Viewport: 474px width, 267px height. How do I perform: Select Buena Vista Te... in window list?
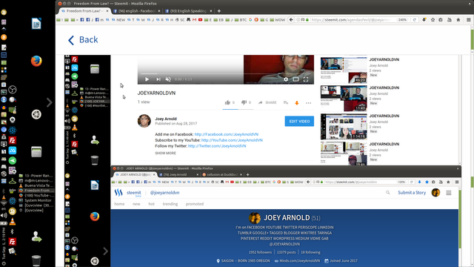point(36,185)
